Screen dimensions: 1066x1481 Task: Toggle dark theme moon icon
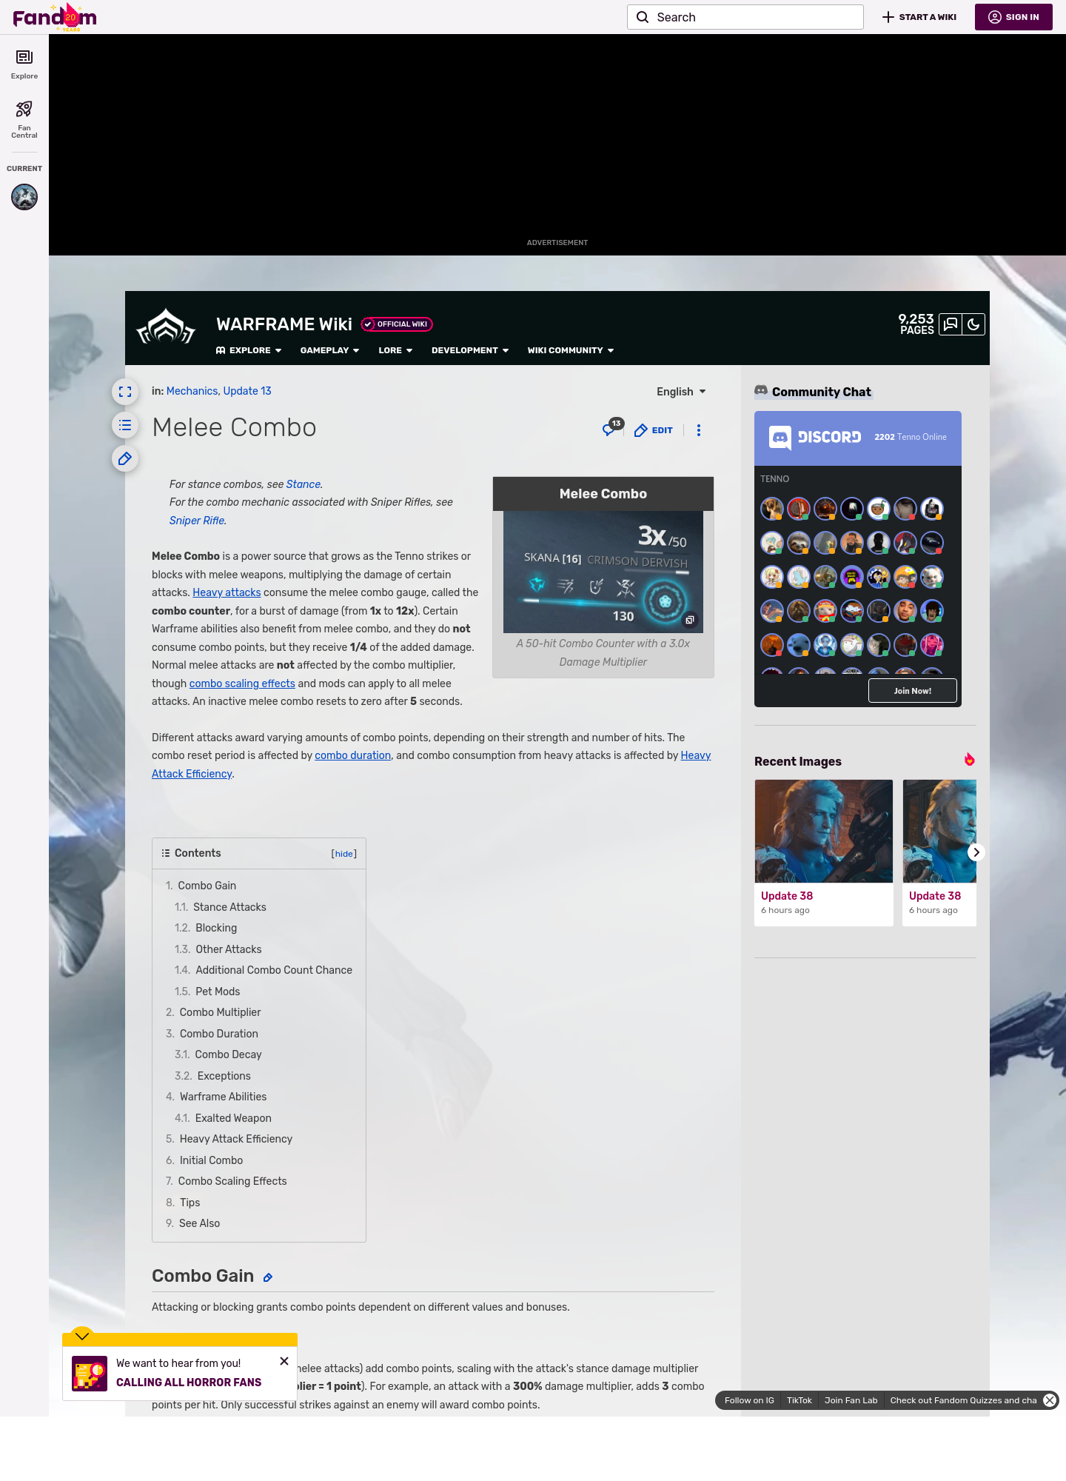[973, 324]
